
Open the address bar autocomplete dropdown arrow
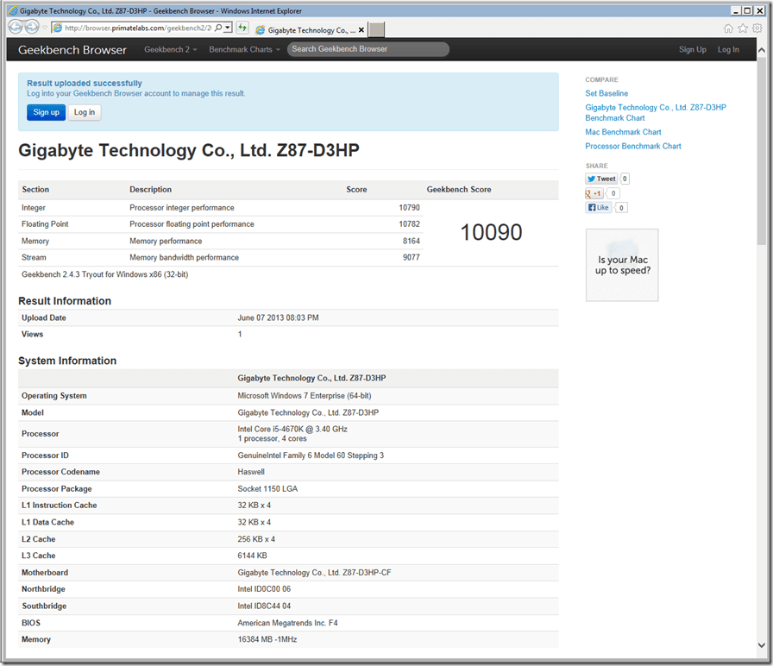228,28
